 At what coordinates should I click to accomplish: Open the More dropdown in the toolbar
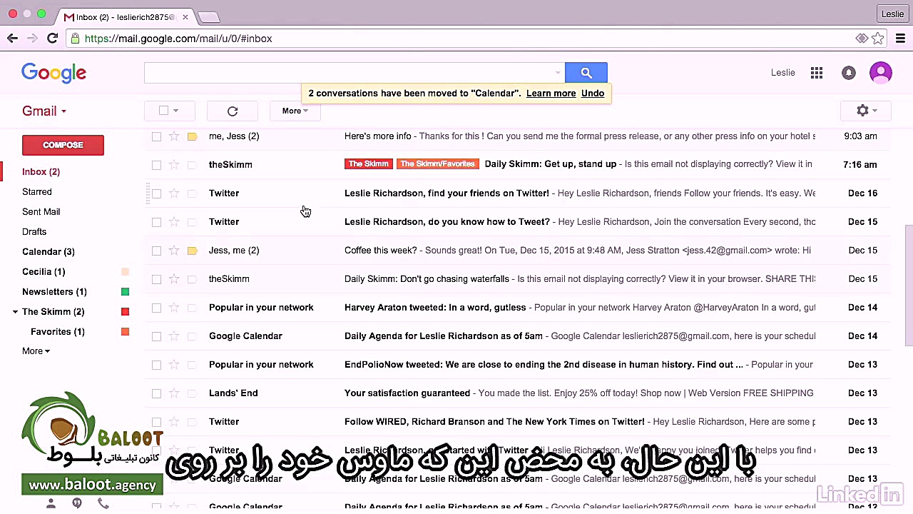coord(294,111)
